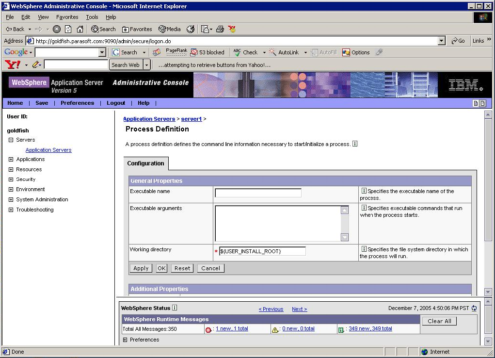Image resolution: width=495 pixels, height=358 pixels.
Task: Click the yellow warning messages icon
Action: point(275,330)
